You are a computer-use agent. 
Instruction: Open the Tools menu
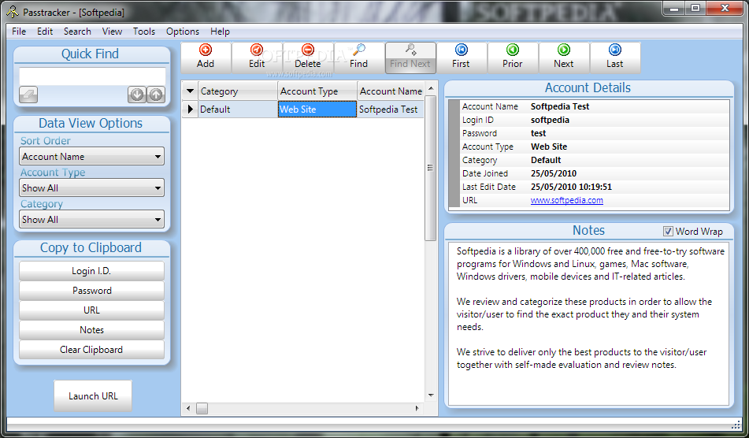(144, 32)
